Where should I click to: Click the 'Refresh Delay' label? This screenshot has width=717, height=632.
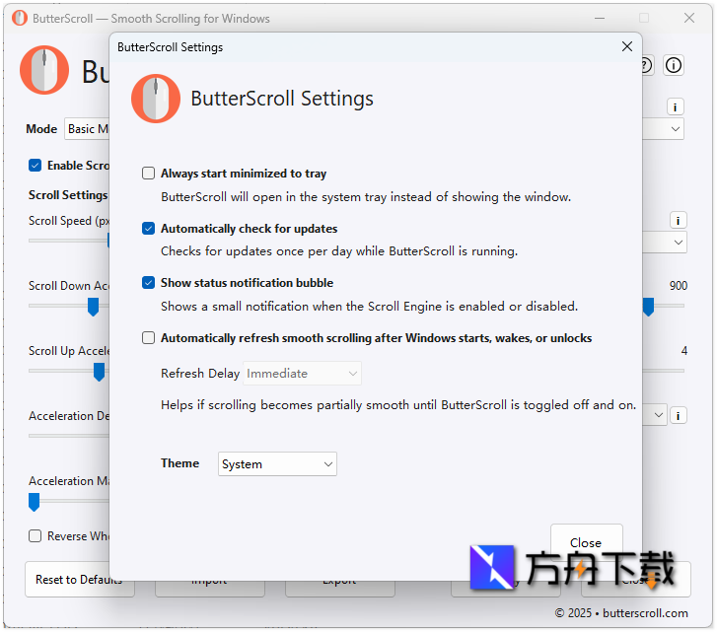(200, 374)
